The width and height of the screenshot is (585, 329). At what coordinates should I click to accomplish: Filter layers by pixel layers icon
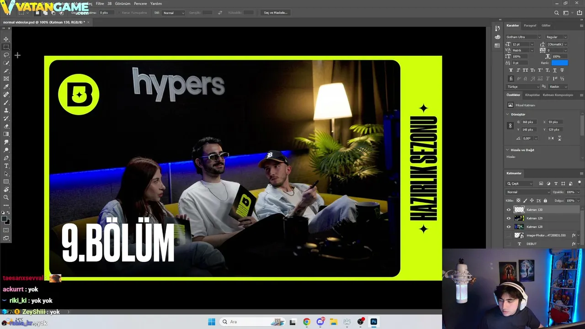(x=541, y=184)
